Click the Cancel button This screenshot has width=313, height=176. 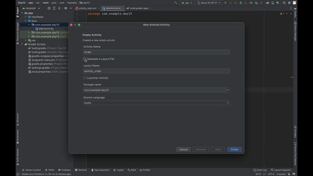[x=183, y=150]
